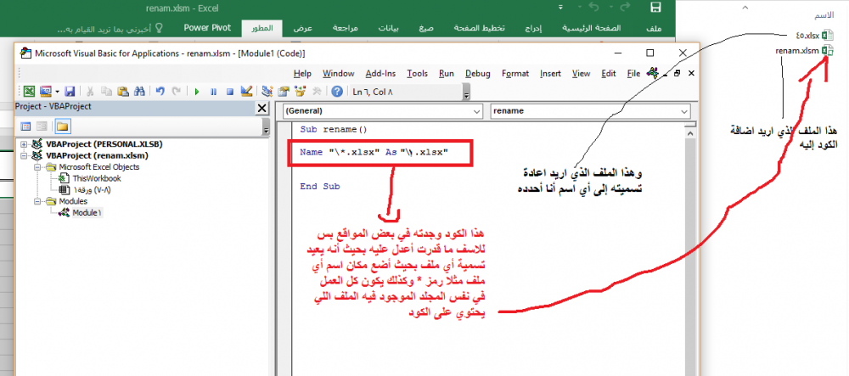Viewport: 849px width, 376px height.
Task: Click the code editor scroll up arrow
Action: coord(689,133)
